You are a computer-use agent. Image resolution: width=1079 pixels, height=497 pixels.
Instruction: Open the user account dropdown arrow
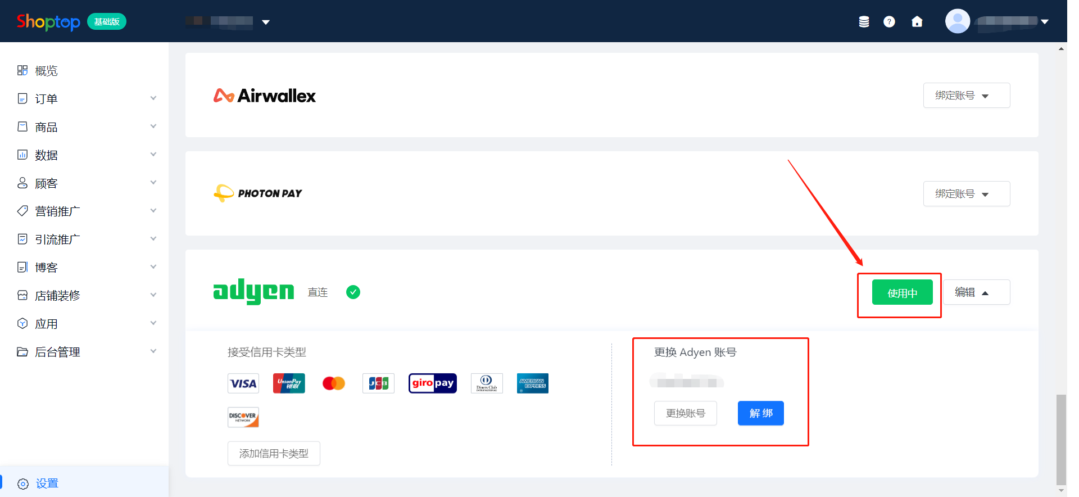click(1045, 22)
